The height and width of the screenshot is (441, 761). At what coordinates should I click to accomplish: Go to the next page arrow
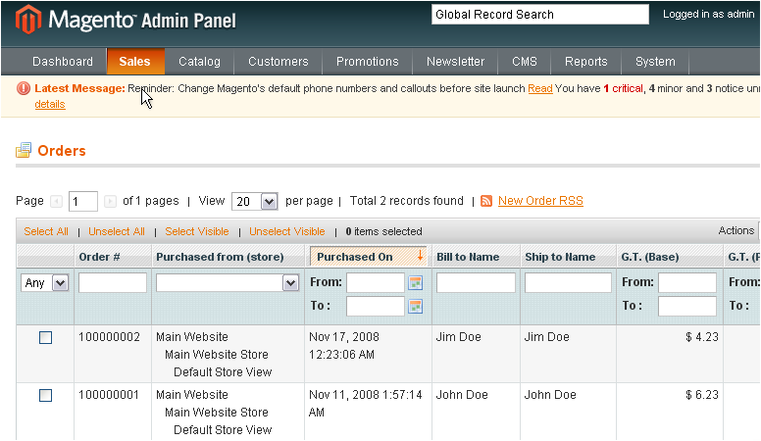click(110, 201)
